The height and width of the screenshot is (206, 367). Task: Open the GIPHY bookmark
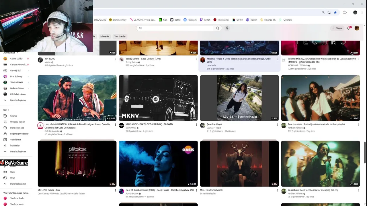tap(237, 20)
